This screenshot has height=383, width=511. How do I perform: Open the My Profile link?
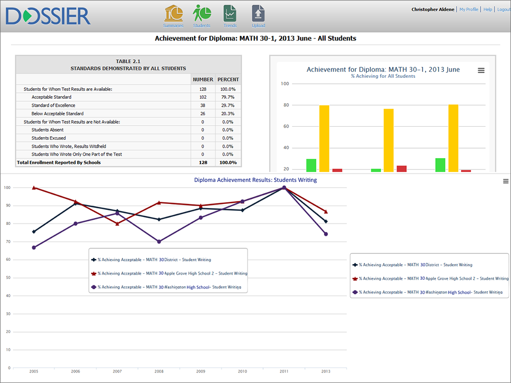tap(469, 9)
